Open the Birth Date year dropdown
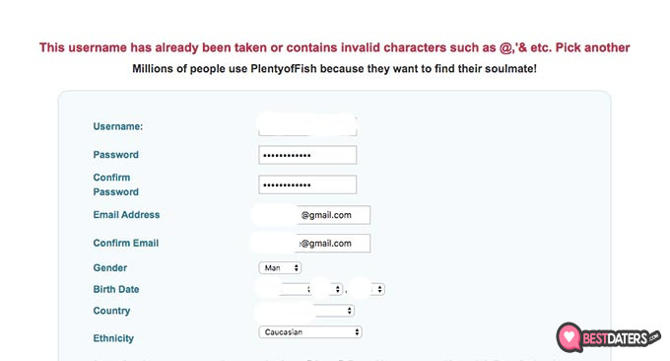This screenshot has width=670, height=361. pos(368,290)
